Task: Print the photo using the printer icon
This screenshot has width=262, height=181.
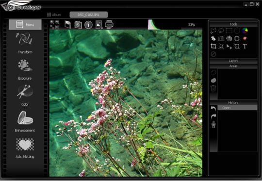Action: coord(109,25)
